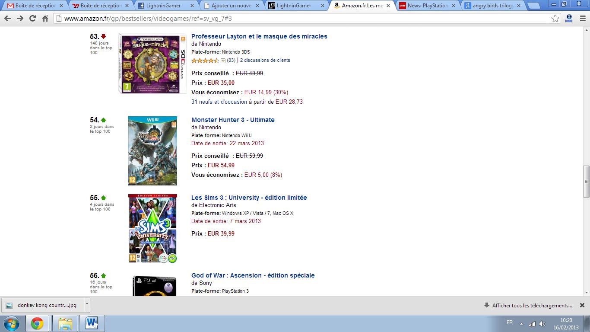Show hidden system tray icons
The height and width of the screenshot is (332, 590).
pos(521,323)
